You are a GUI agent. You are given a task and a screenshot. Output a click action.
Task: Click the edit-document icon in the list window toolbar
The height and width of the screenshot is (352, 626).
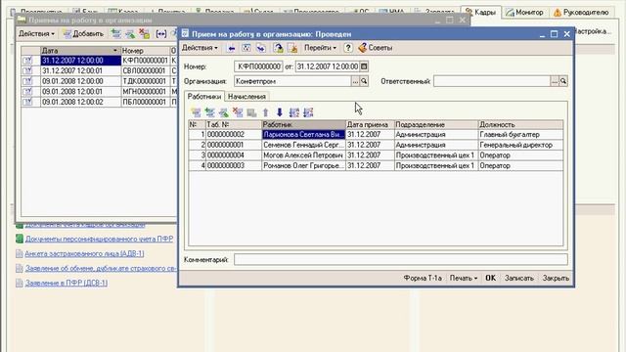click(x=130, y=34)
